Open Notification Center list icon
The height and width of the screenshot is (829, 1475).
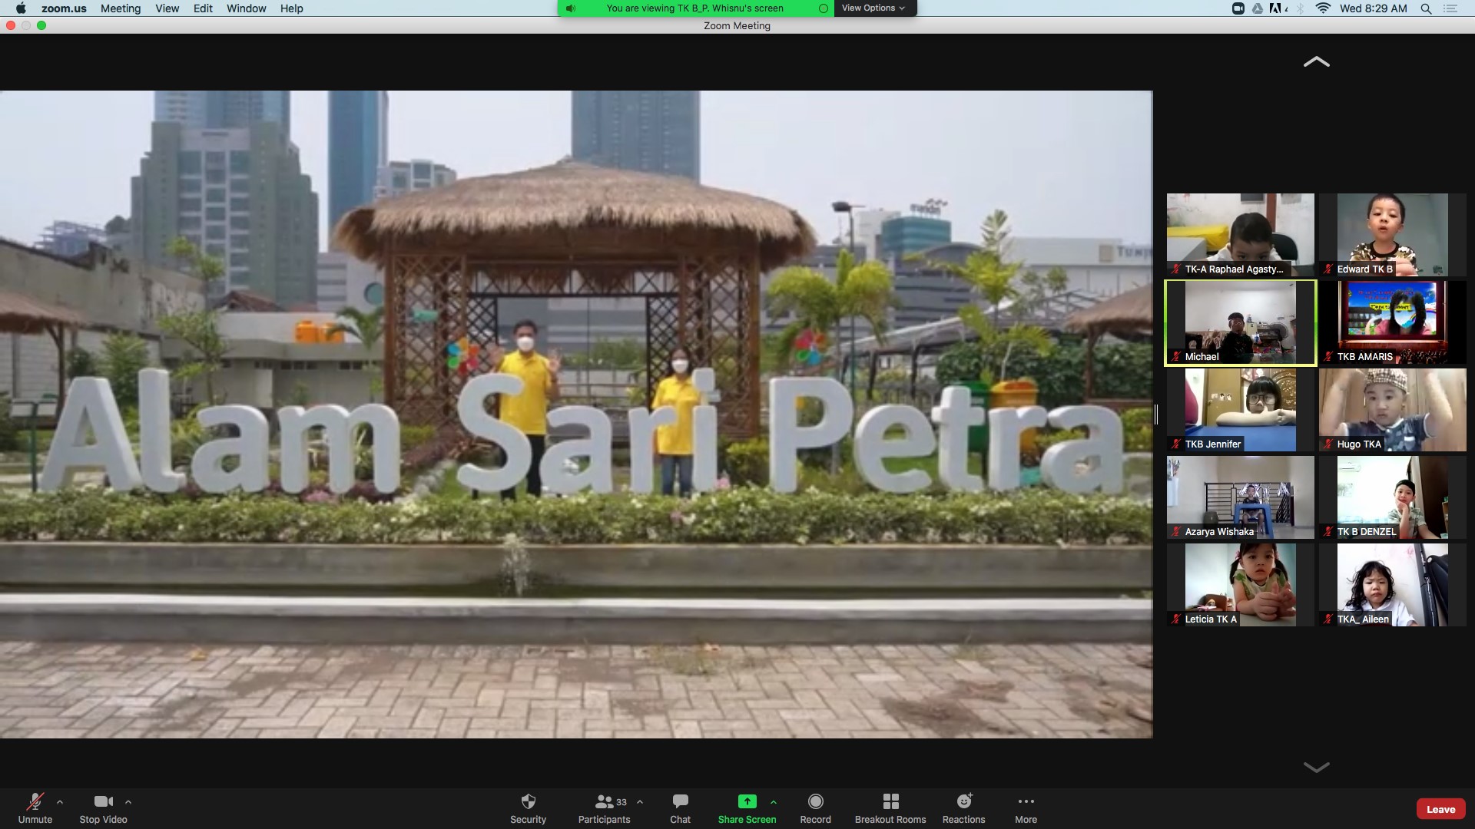coord(1450,8)
